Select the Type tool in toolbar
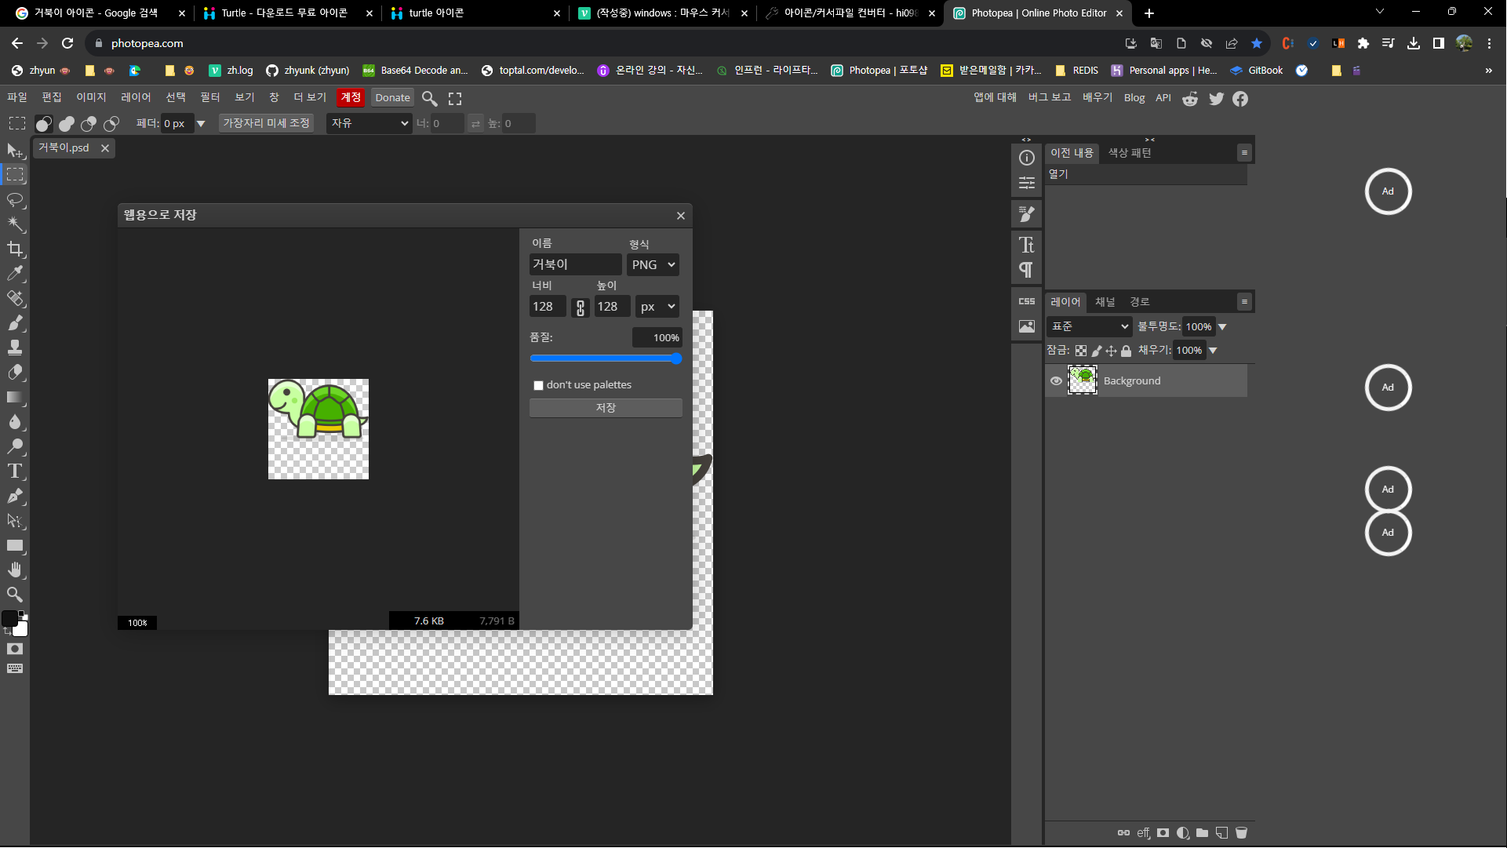The image size is (1507, 848). coord(15,471)
